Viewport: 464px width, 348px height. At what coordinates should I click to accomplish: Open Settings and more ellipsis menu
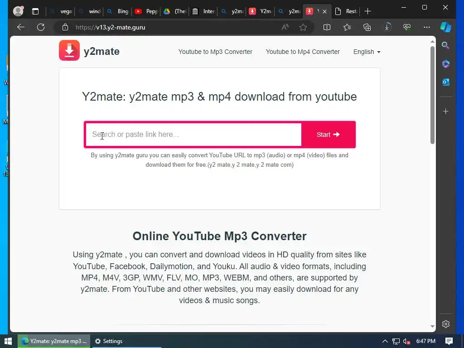click(x=427, y=27)
